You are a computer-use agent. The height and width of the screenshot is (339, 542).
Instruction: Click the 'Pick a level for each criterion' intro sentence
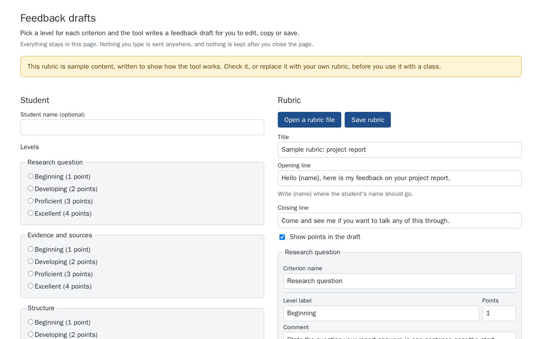pos(160,33)
